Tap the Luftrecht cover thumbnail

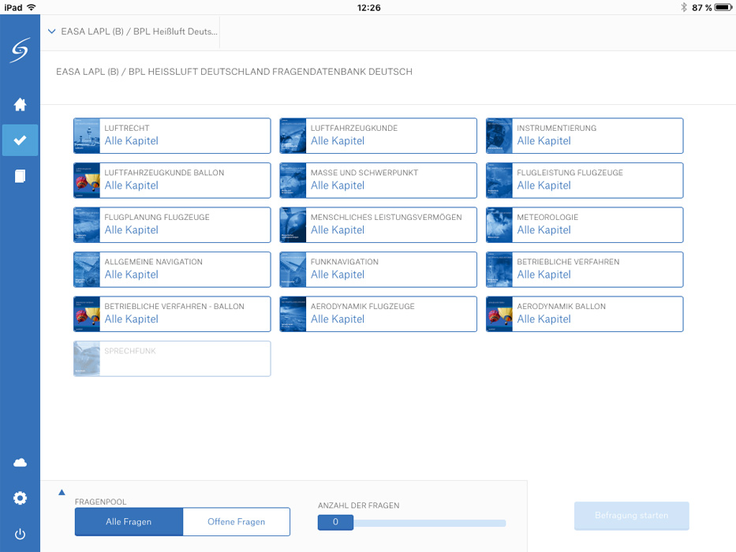87,136
